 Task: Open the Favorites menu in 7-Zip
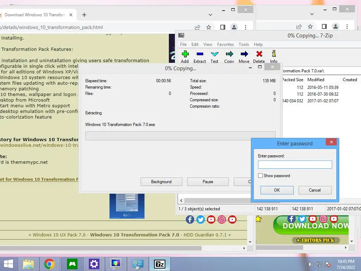(x=225, y=44)
